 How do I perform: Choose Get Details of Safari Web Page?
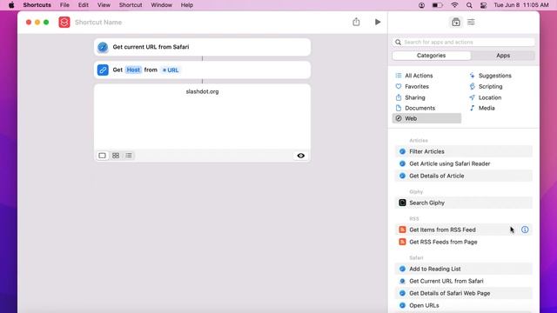464,293
